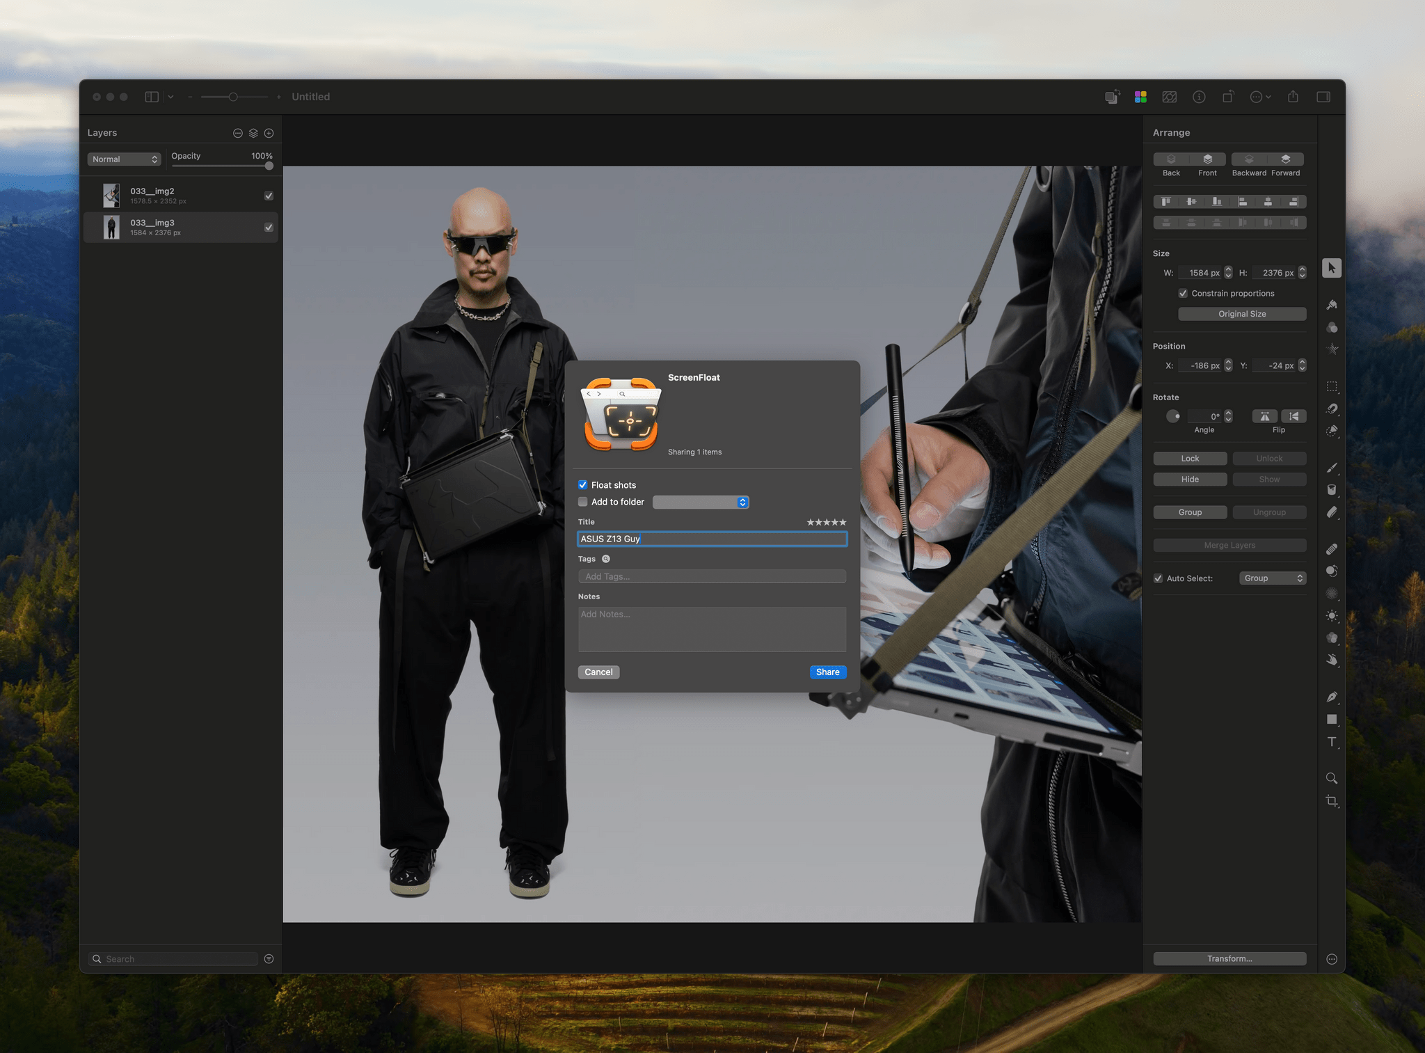This screenshot has width=1425, height=1053.
Task: Click Share in ScreenFloat dialog
Action: (828, 672)
